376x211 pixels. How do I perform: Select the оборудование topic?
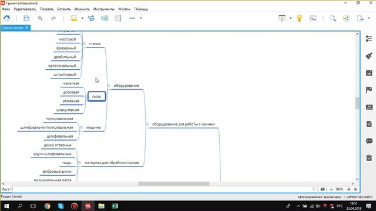(126, 86)
